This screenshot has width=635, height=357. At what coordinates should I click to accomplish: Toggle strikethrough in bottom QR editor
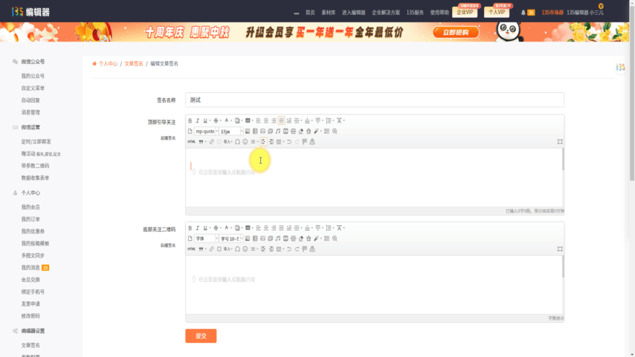click(x=216, y=228)
